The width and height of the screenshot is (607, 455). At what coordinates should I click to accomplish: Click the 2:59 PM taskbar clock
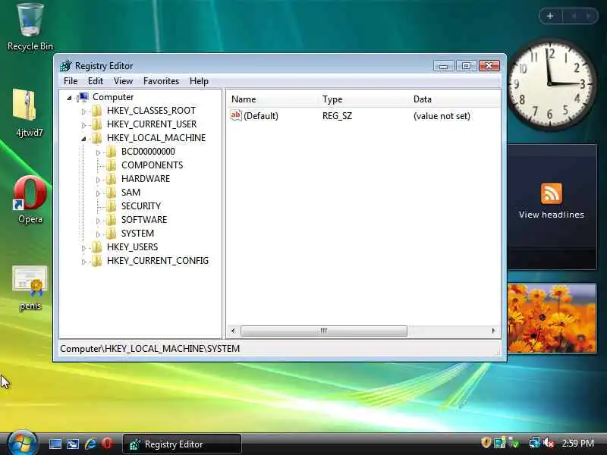[577, 443]
